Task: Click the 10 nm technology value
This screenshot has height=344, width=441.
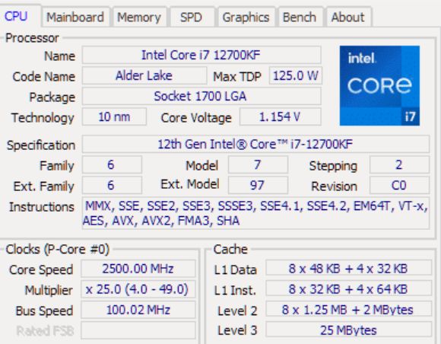Action: (114, 117)
